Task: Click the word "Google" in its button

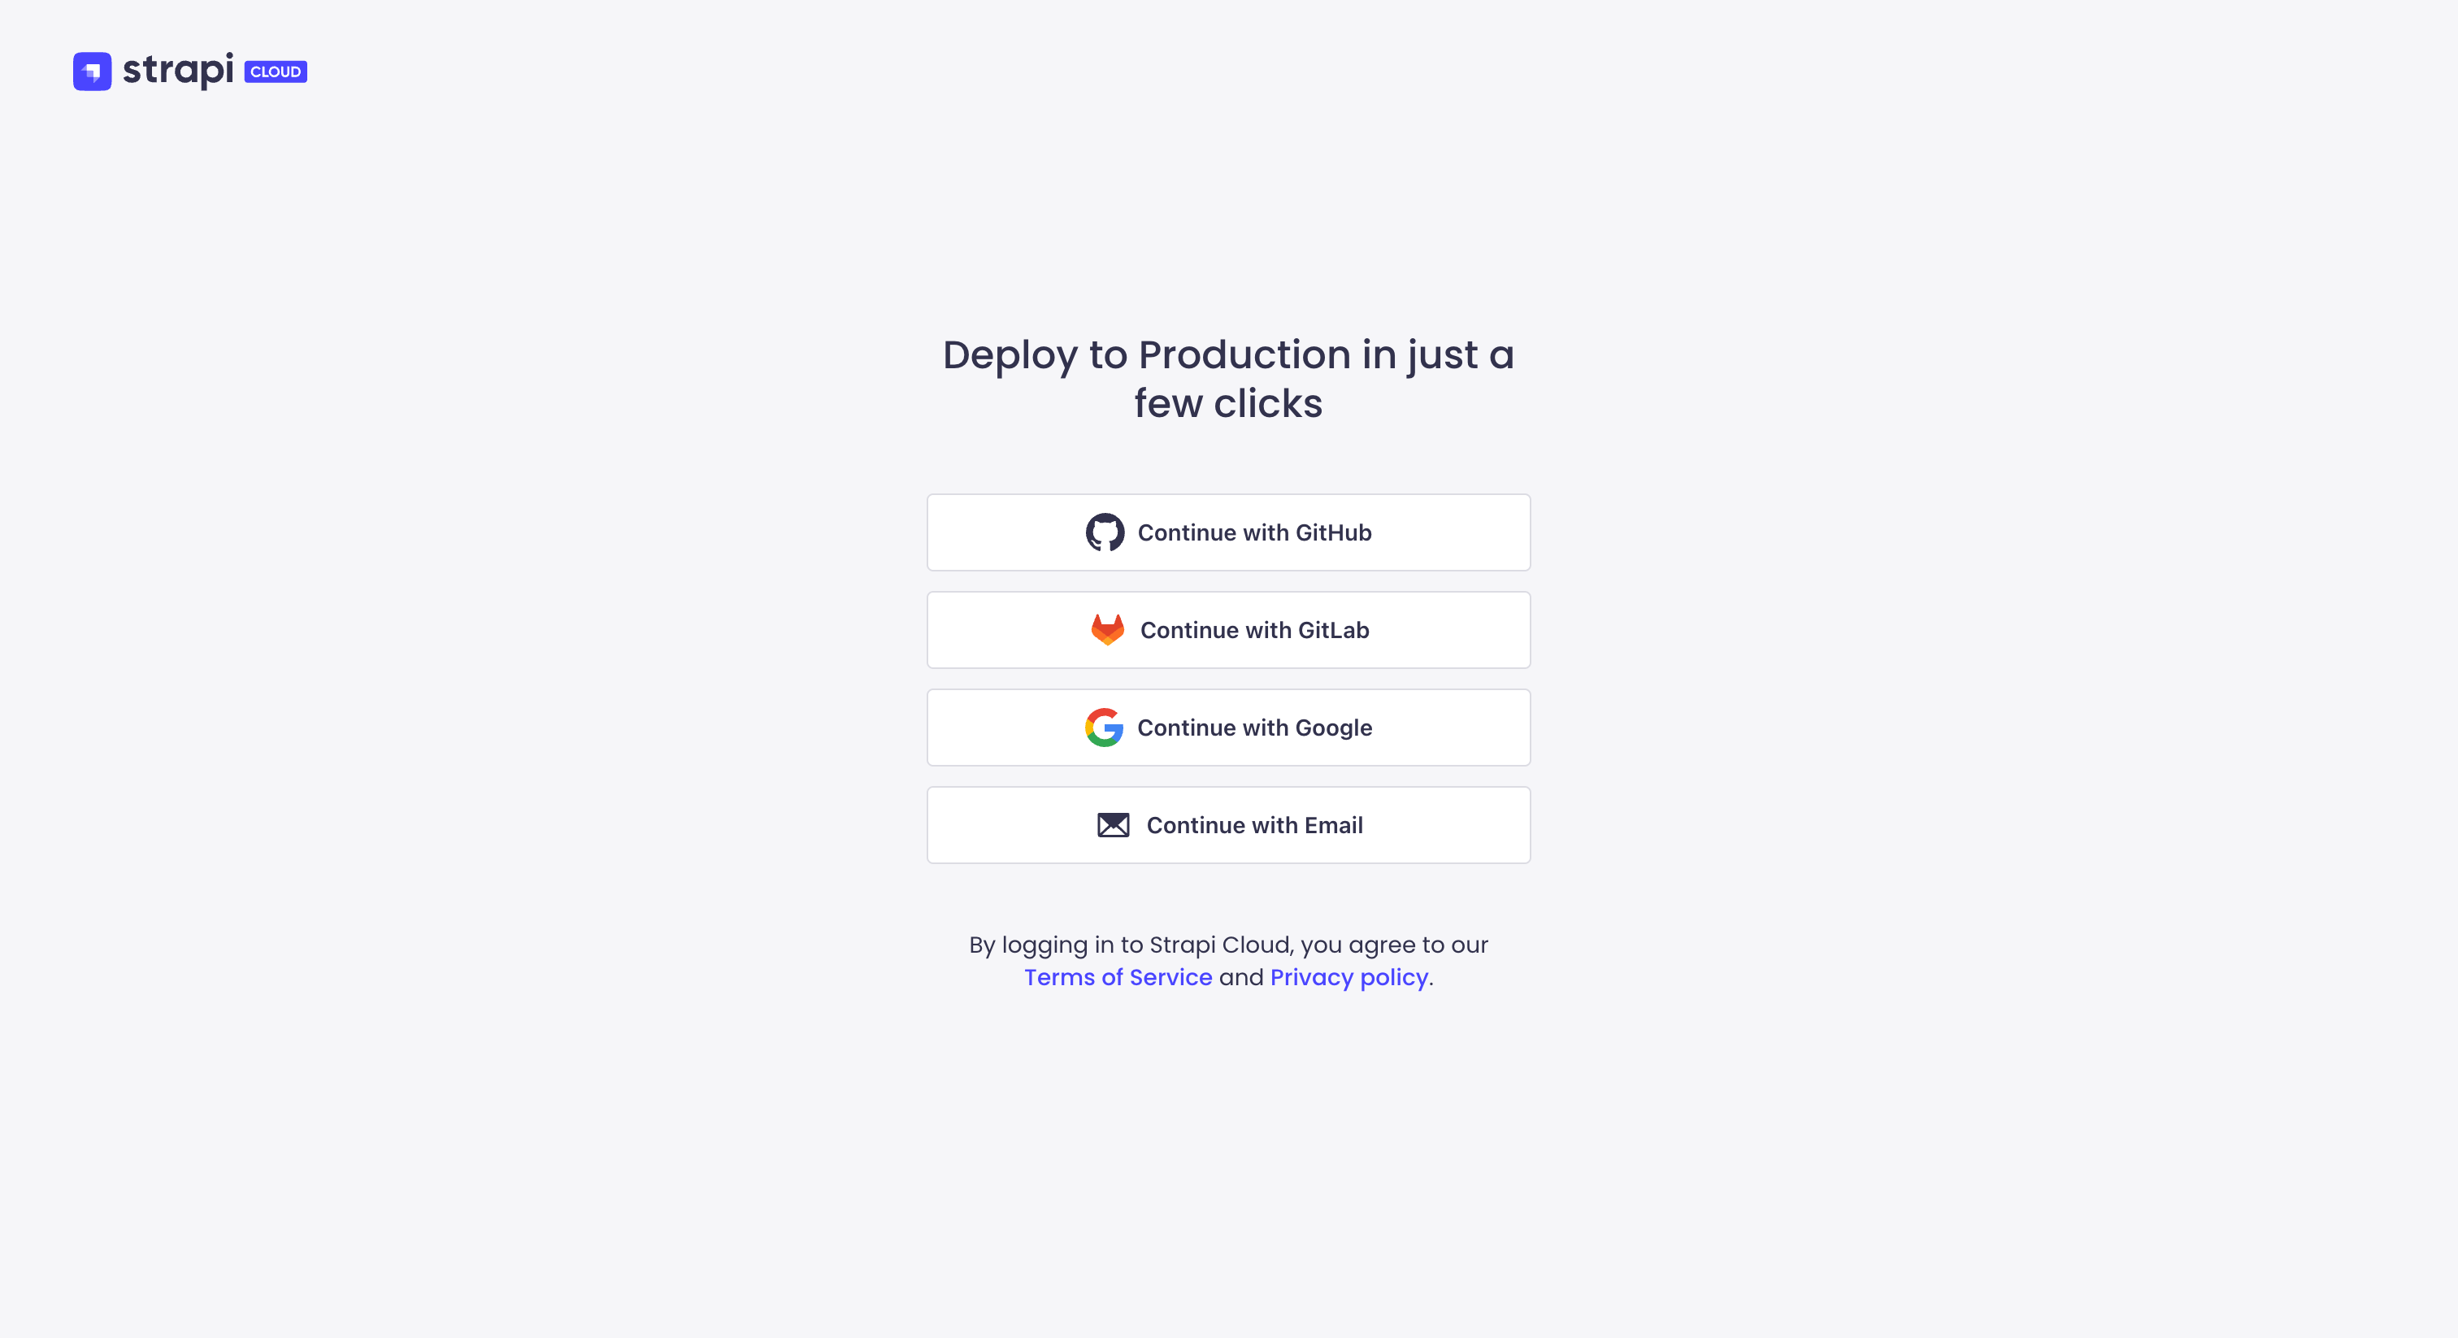Action: click(x=1334, y=728)
